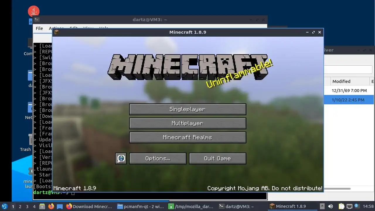Click Minecraft window title bar icon
375x211 pixels.
point(57,32)
